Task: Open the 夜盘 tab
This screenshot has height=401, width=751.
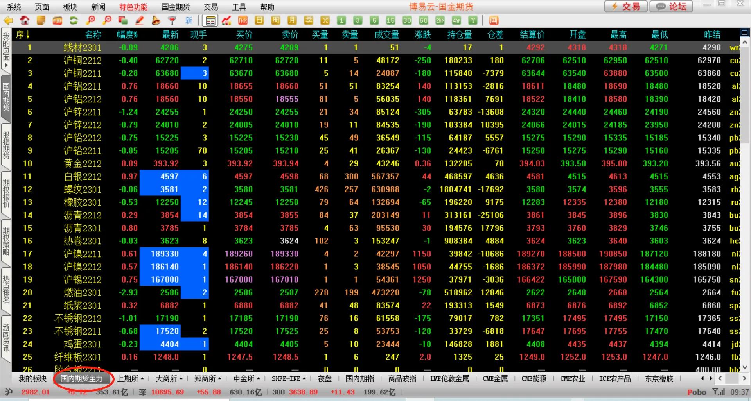Action: 325,379
